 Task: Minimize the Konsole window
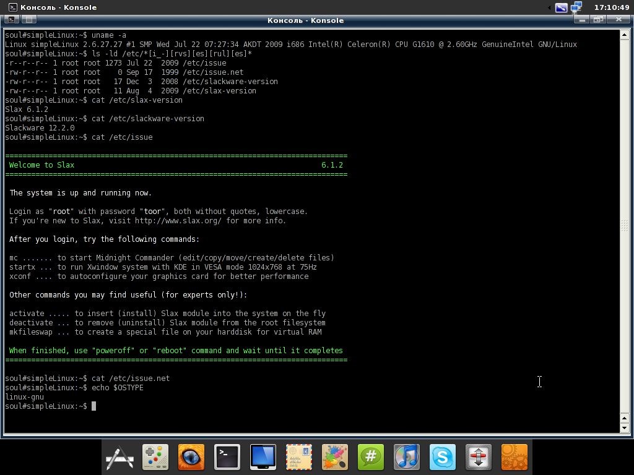click(582, 19)
